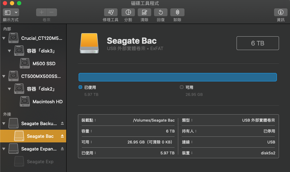Click the 回復 restore tool
Screen dimensions: 290x172
pyautogui.click(x=161, y=12)
